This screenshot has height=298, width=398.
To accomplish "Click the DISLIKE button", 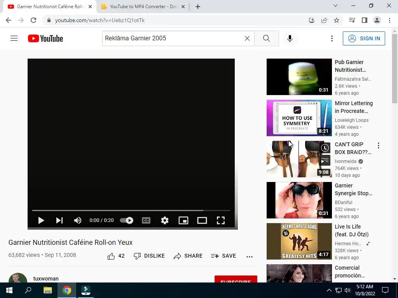I will [x=149, y=256].
